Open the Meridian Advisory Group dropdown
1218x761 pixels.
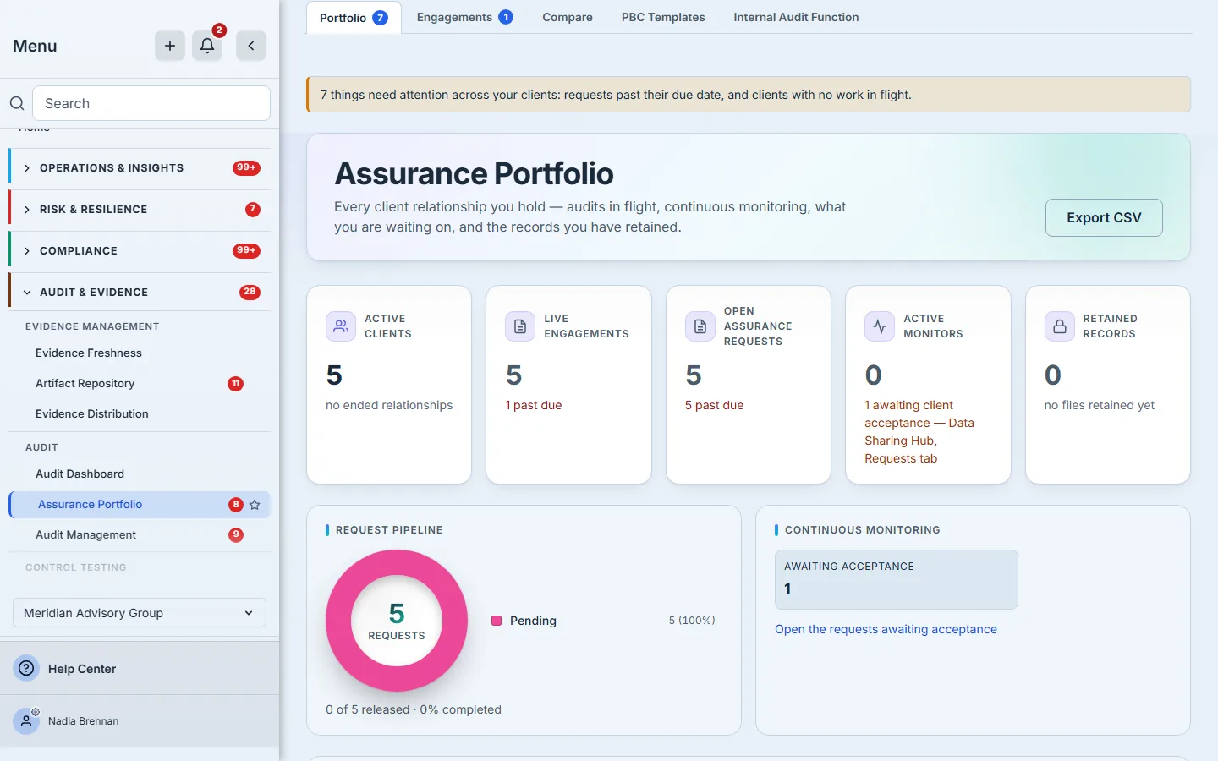pyautogui.click(x=140, y=613)
